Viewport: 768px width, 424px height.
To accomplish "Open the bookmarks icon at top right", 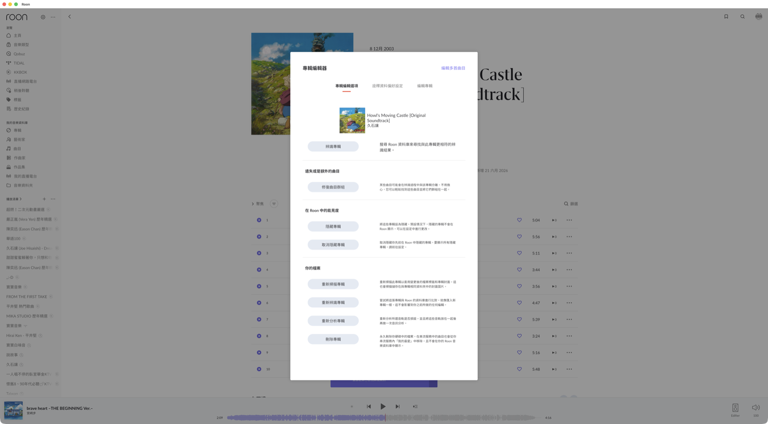I will point(726,17).
